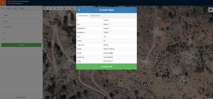This screenshot has width=213, height=99.
Task: Open the cbs@tkgm.gov.tr email link
Action: (21, 97)
